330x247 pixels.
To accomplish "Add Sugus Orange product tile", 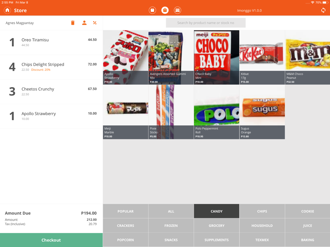I will click(262, 112).
